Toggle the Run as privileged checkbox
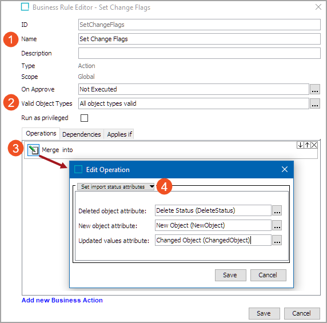Viewport: 327px width, 323px height. (x=84, y=118)
